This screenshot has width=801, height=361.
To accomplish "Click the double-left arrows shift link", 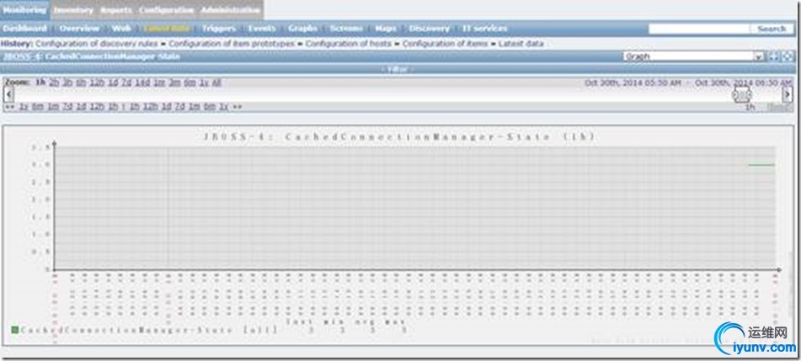I will click(9, 107).
